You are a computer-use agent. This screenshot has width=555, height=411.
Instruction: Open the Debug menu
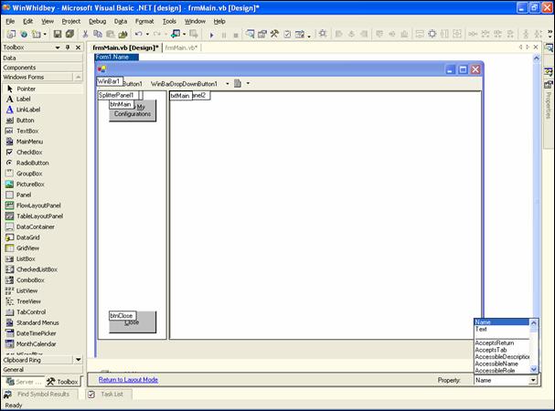tap(97, 21)
